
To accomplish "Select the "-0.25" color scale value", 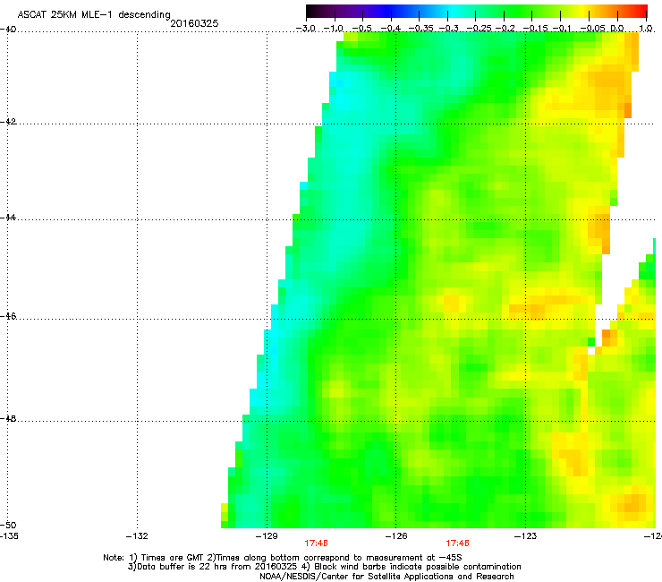I will 479,29.
